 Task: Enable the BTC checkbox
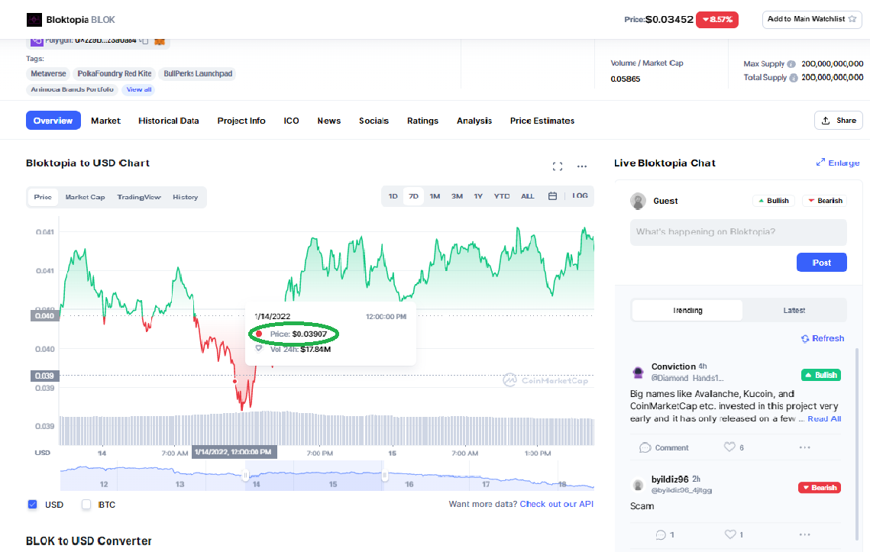click(86, 505)
